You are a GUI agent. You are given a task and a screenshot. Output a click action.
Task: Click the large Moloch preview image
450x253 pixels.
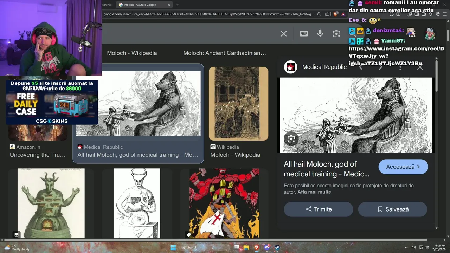tap(356, 115)
